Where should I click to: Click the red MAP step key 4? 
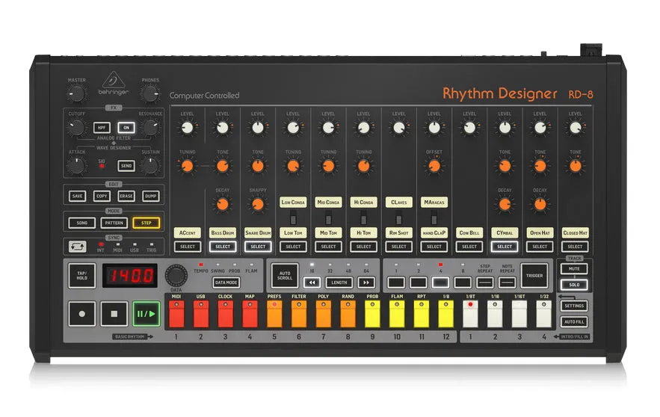click(250, 313)
